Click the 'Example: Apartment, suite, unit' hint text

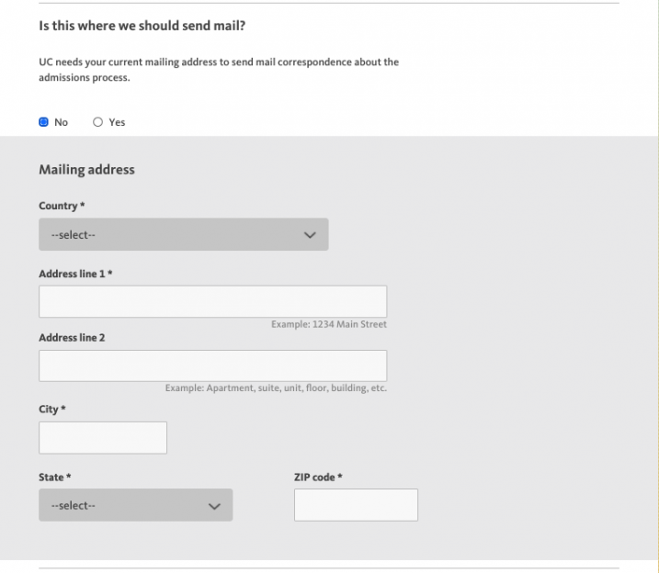coord(276,388)
